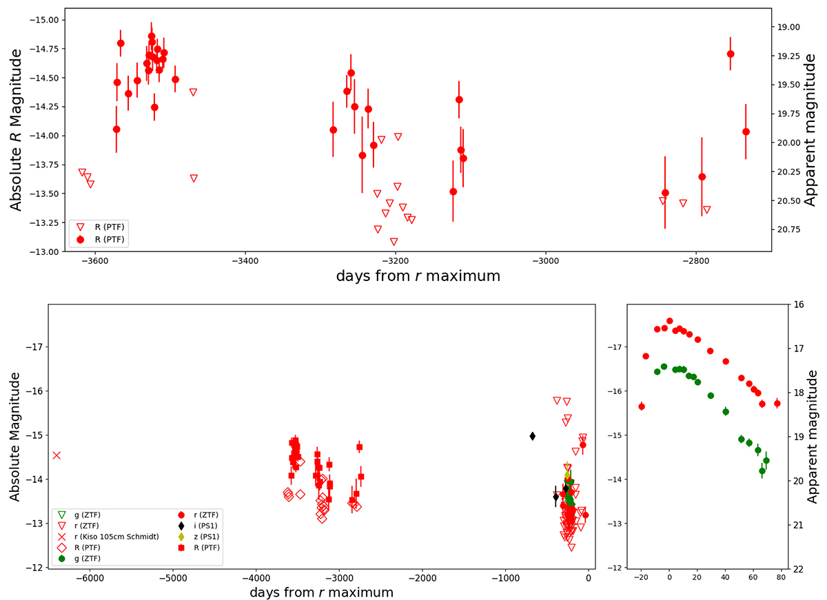
Task: Click the top plot 'days from r maximum' label
Action: tap(418, 277)
